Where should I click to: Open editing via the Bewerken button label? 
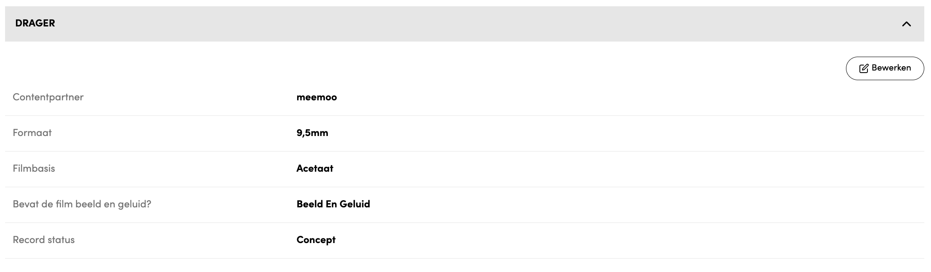[x=891, y=68]
